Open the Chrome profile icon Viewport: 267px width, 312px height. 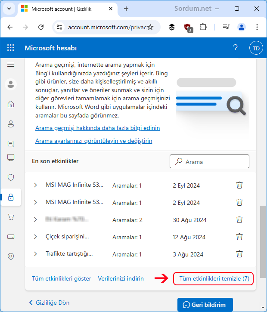click(x=242, y=27)
